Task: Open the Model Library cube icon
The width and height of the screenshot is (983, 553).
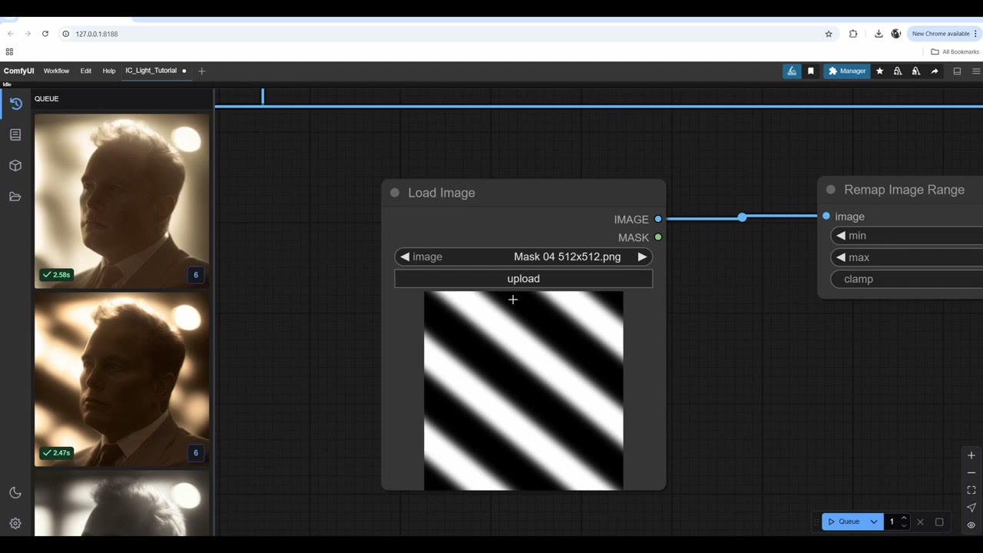Action: (15, 165)
